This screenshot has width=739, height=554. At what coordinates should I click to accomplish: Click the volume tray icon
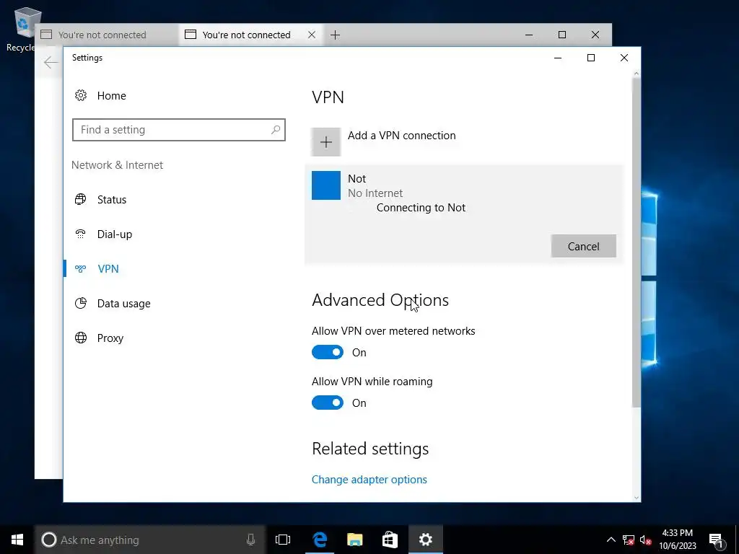pyautogui.click(x=646, y=540)
